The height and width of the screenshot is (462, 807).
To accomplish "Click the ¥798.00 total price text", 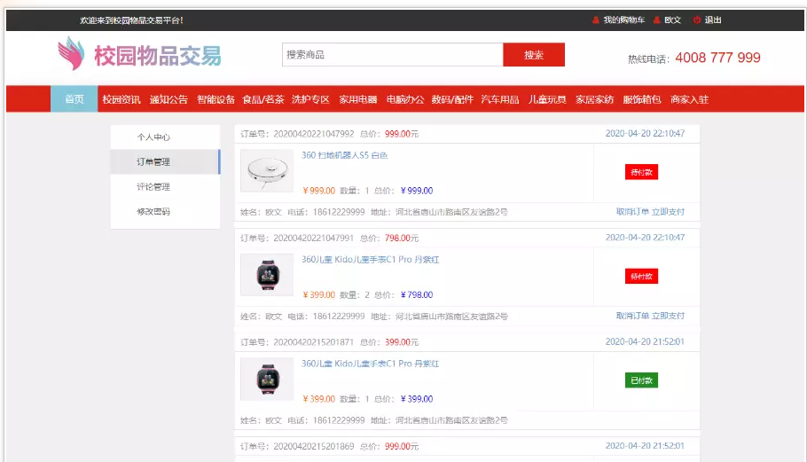I will (417, 294).
